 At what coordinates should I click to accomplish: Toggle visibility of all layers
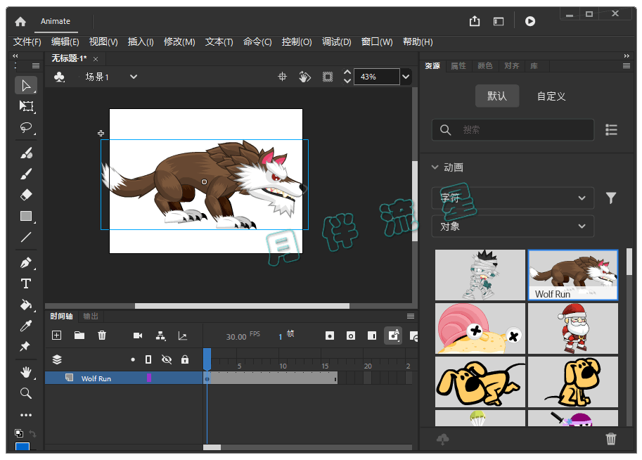pos(167,359)
